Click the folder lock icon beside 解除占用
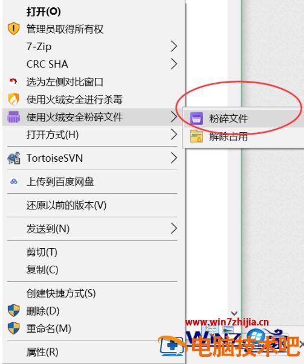 pyautogui.click(x=196, y=136)
